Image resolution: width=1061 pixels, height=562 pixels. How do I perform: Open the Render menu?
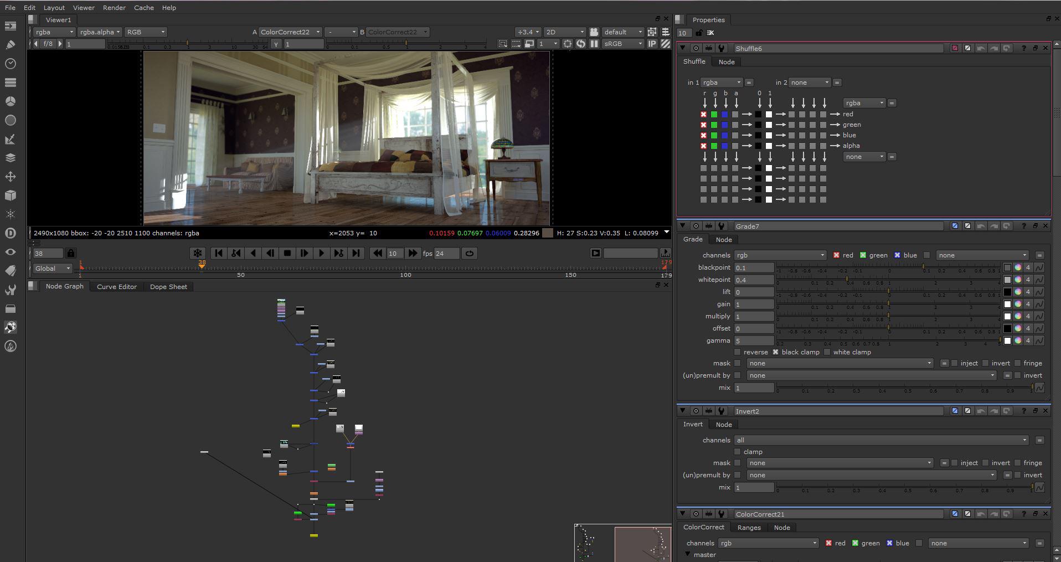tap(114, 8)
